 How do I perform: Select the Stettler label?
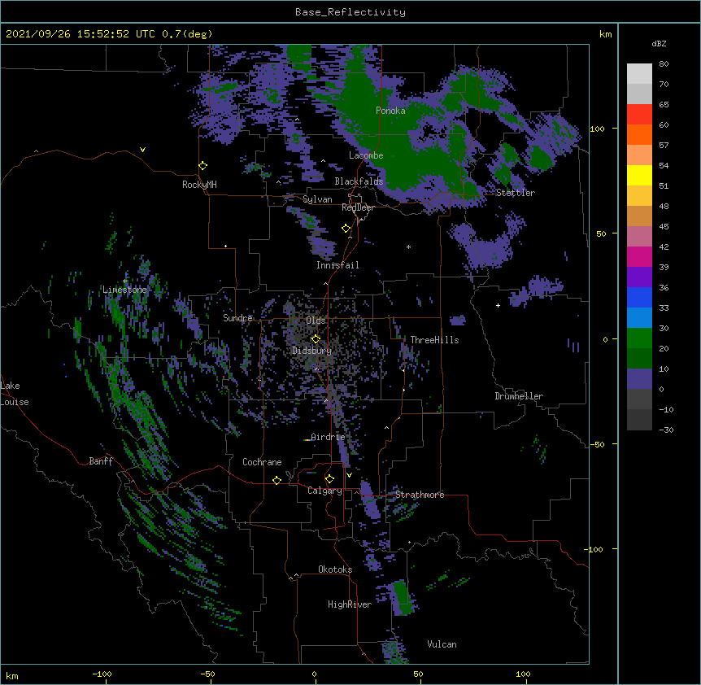coord(515,193)
